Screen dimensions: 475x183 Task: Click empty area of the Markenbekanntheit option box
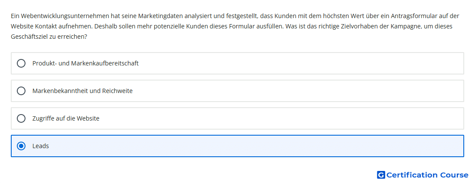click(x=288, y=91)
